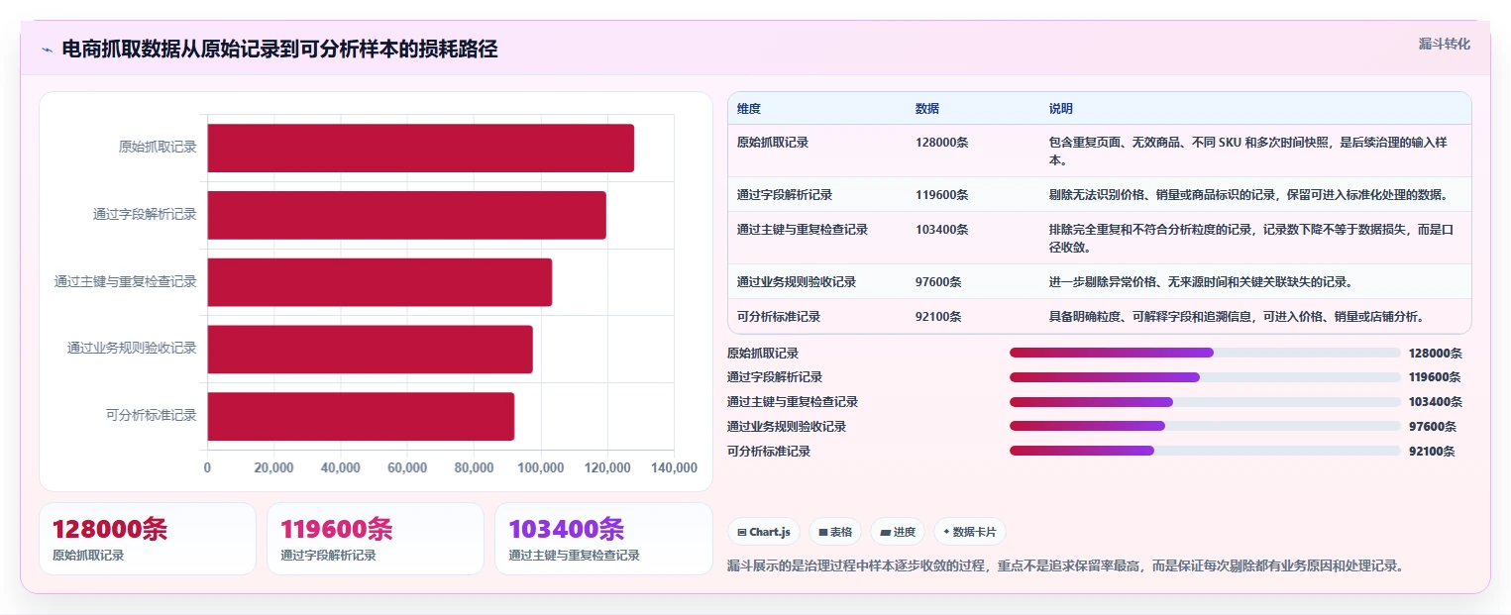Select the 119600条 value in the table
Screen dimensions: 1511x615
point(942,194)
